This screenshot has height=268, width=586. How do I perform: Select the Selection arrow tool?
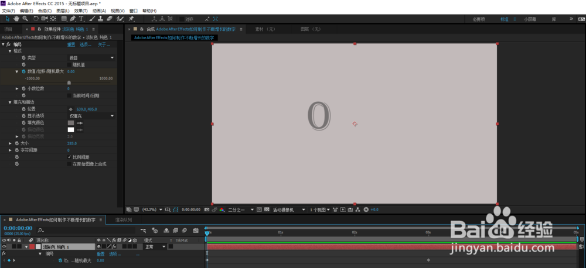click(x=8, y=19)
